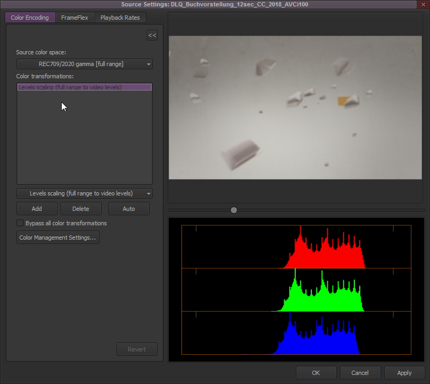Click the Auto button
This screenshot has height=384, width=430.
[x=129, y=208]
